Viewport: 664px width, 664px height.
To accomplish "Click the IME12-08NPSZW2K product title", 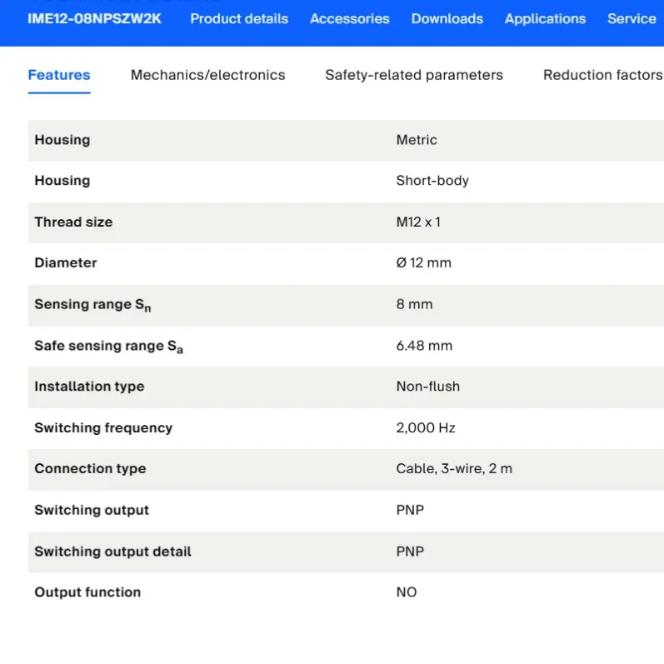I will coord(94,18).
